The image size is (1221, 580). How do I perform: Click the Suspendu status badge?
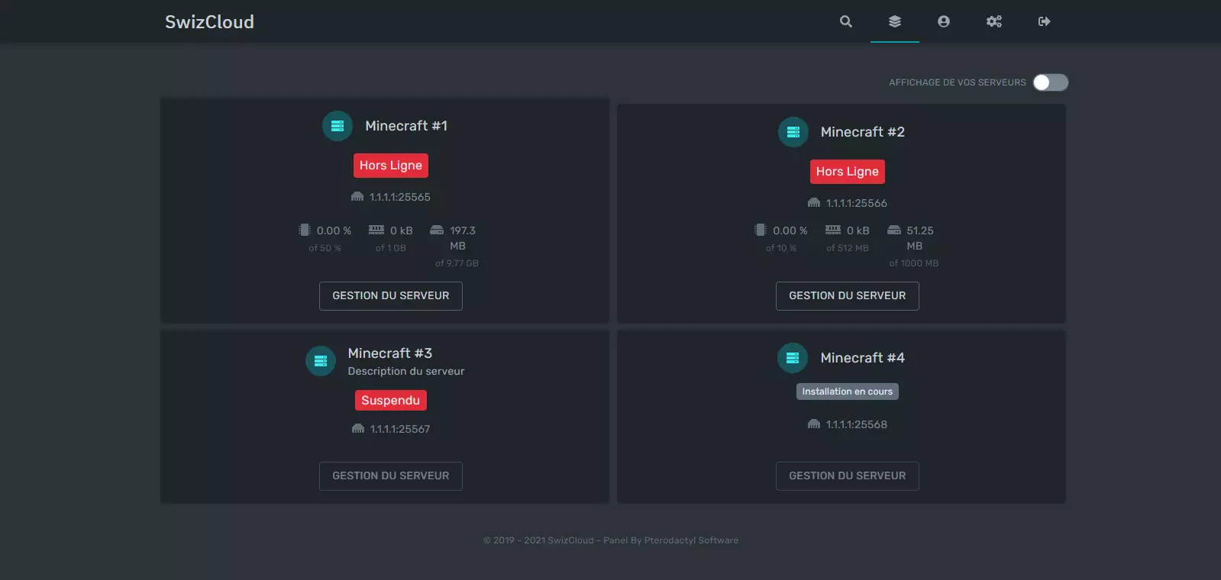click(x=390, y=401)
